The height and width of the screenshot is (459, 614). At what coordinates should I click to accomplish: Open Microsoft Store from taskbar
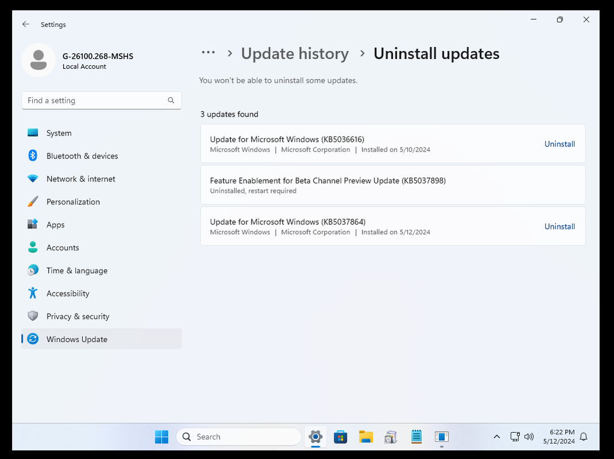click(341, 437)
